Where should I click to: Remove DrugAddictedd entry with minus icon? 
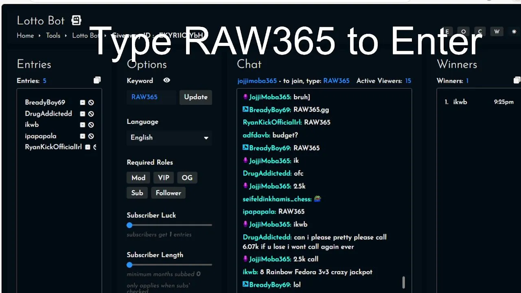[x=83, y=114]
